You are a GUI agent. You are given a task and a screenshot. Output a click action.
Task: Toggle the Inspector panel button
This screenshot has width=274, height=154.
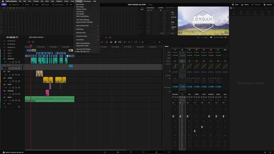[x=268, y=5]
